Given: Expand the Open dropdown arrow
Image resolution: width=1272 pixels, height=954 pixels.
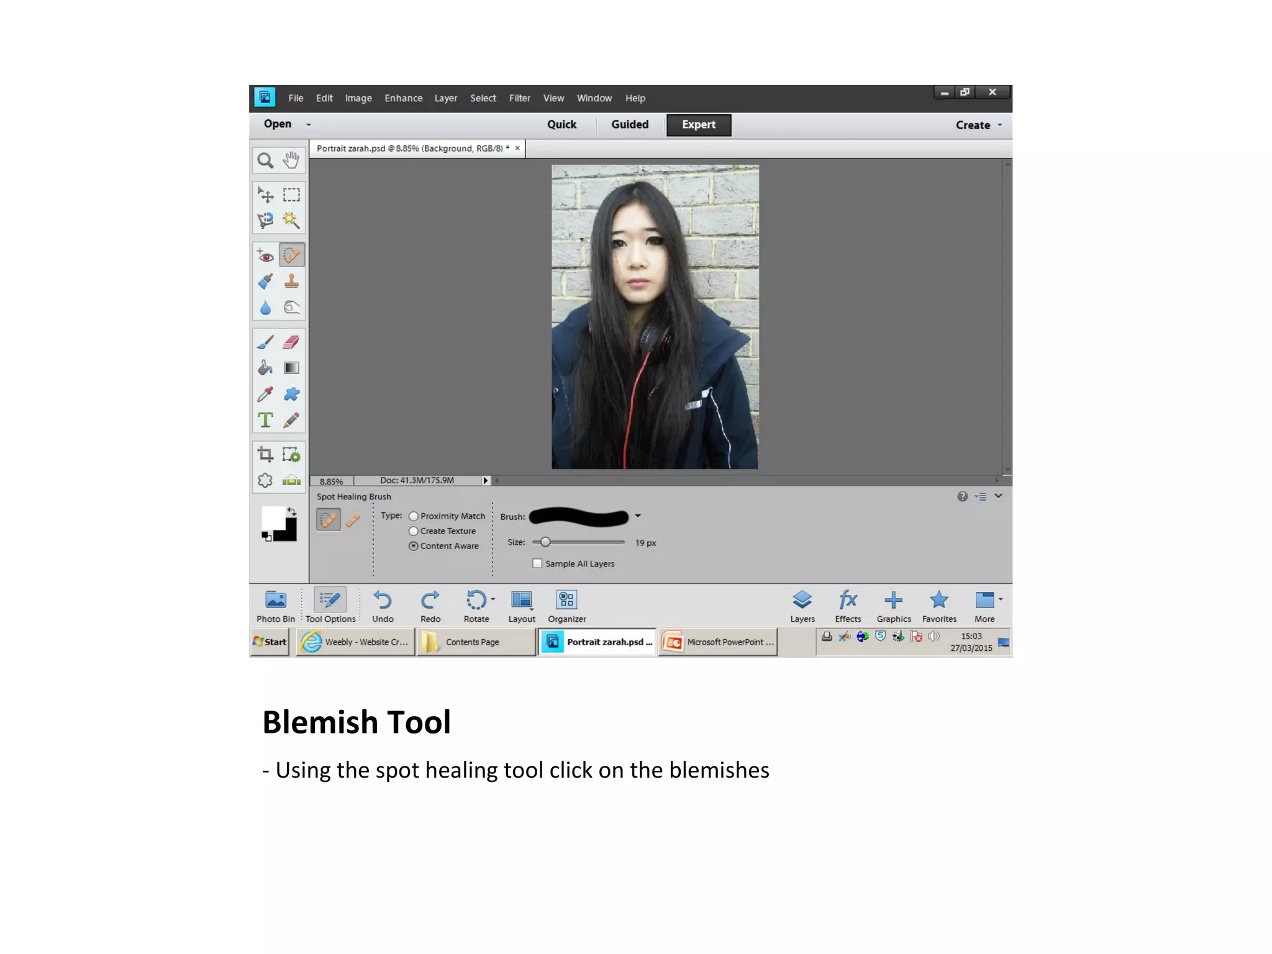Looking at the screenshot, I should pyautogui.click(x=308, y=125).
